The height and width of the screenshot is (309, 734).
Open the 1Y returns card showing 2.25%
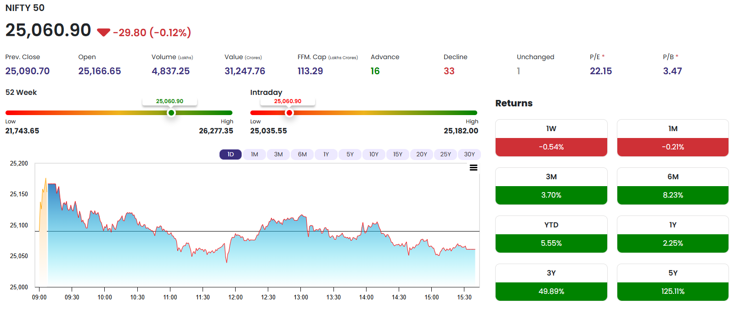pyautogui.click(x=673, y=234)
